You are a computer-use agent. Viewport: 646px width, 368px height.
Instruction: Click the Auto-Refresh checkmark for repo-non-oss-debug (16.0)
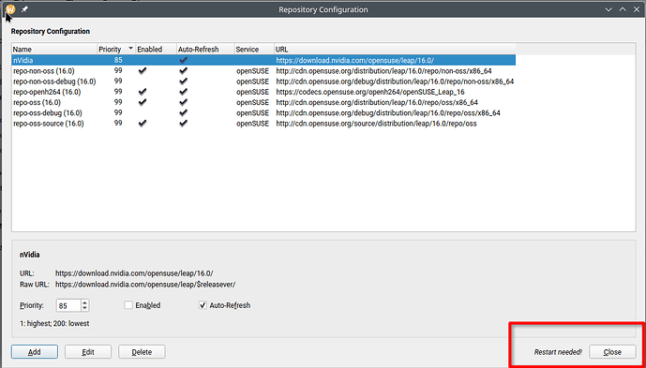[184, 81]
